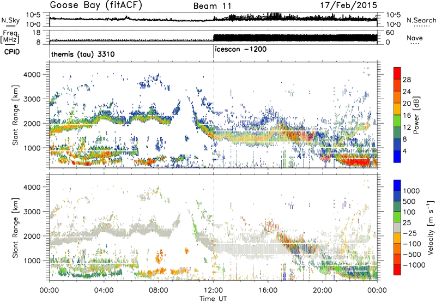
Task: Click the solid black frequency band after 12:00
Action: (x=295, y=38)
